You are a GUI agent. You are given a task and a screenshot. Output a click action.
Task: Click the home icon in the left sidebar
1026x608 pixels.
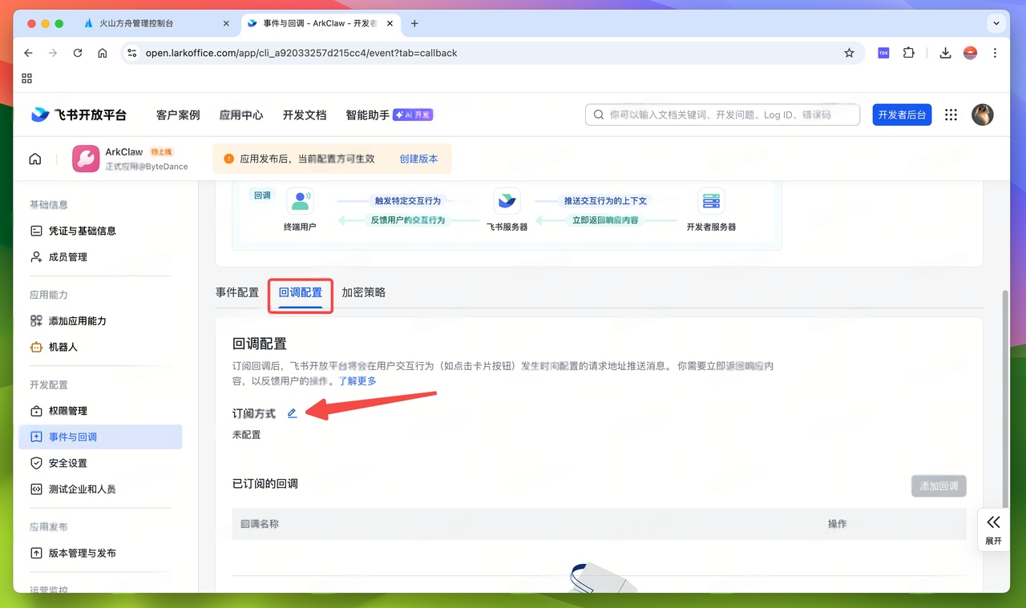(x=34, y=158)
